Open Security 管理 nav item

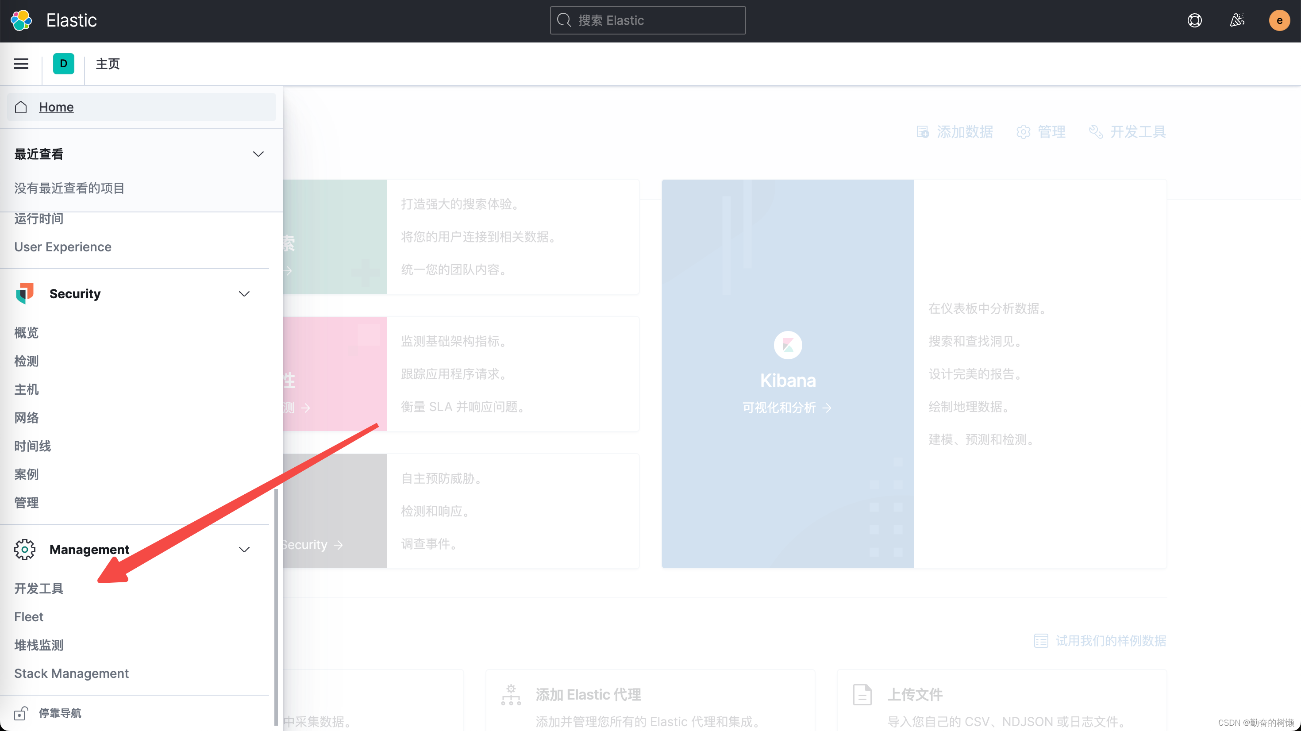[26, 503]
